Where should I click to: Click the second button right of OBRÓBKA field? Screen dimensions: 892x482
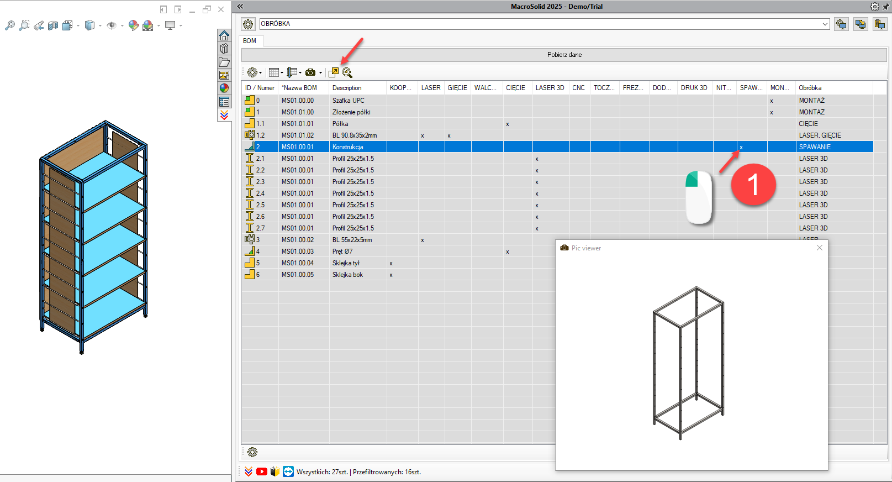tap(861, 24)
